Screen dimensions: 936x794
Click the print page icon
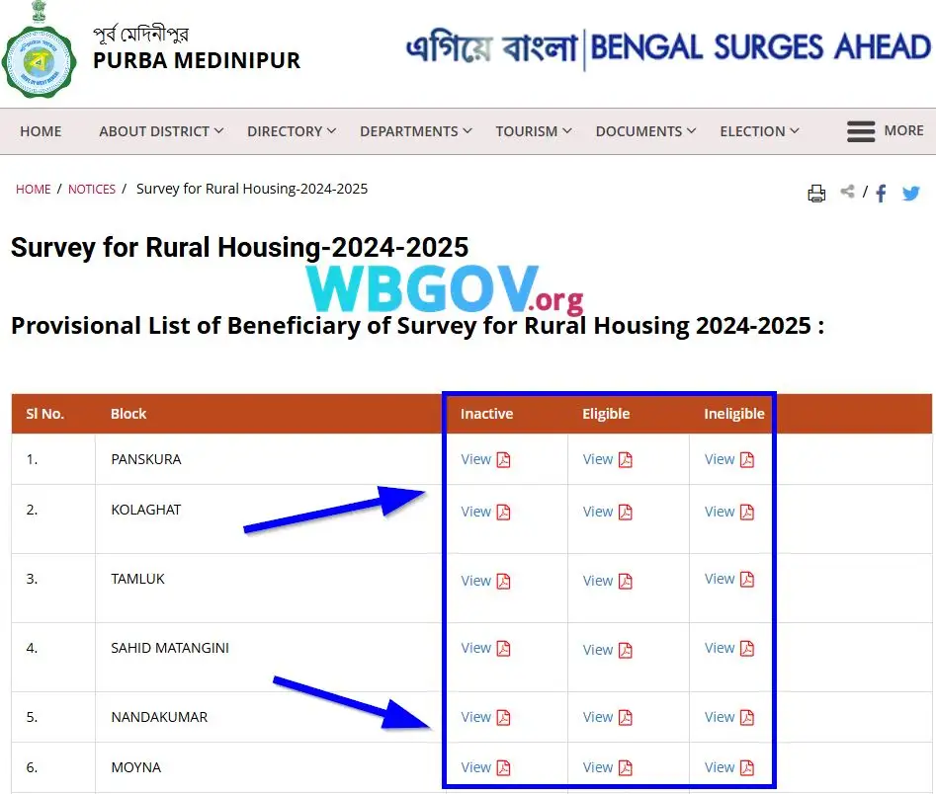tap(816, 194)
